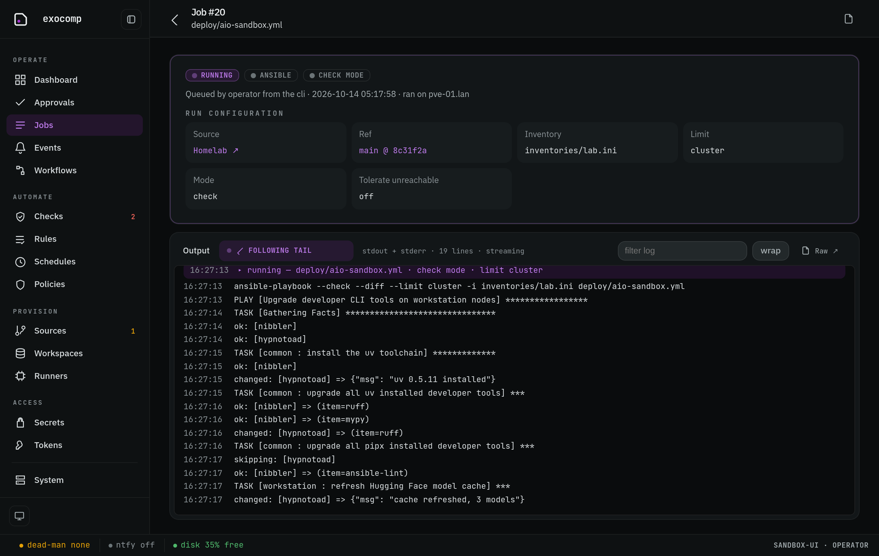Click the Sources count badge 1

133,331
